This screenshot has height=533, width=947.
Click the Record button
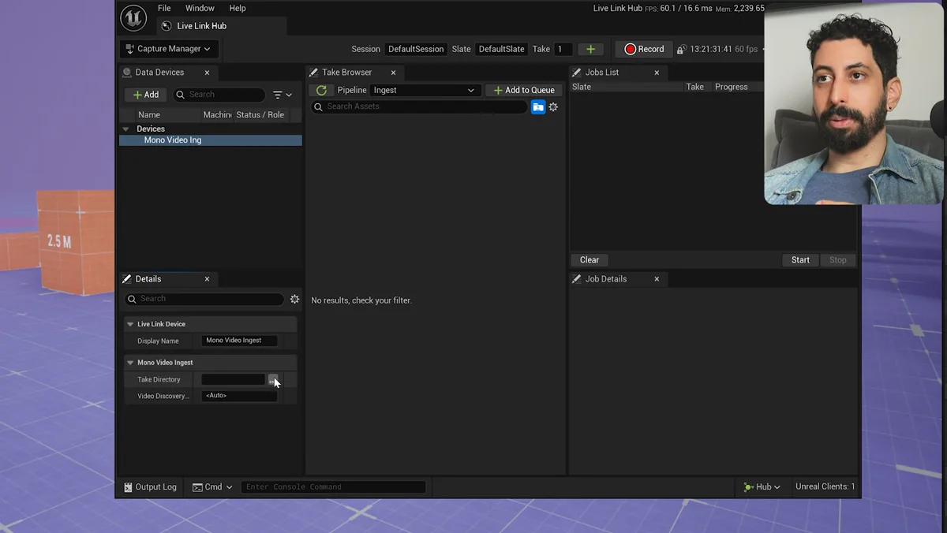(x=644, y=49)
